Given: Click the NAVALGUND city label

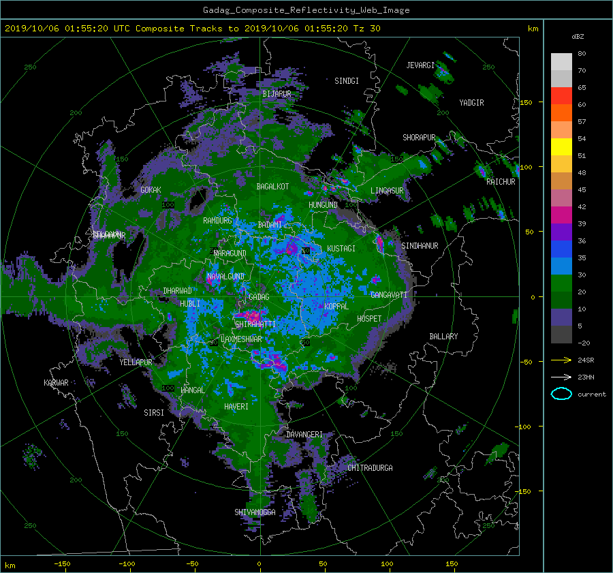Looking at the screenshot, I should [225, 277].
